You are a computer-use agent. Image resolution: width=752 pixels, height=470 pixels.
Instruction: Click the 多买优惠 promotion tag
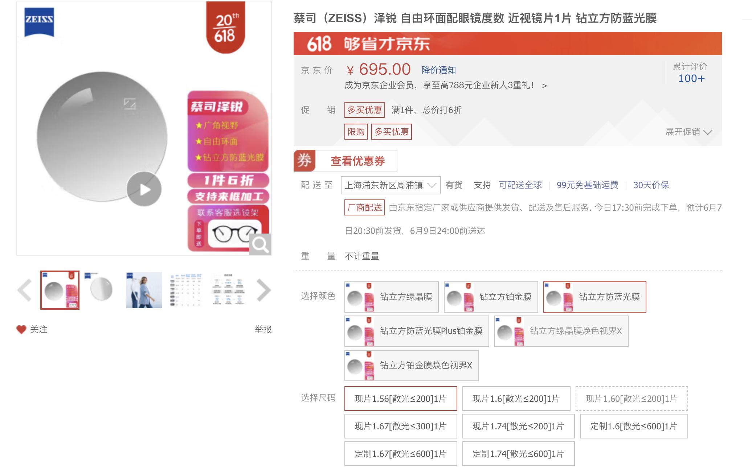pyautogui.click(x=364, y=110)
